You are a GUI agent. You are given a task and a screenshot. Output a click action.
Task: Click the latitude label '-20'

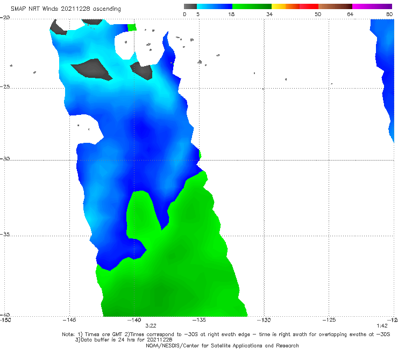5,17
